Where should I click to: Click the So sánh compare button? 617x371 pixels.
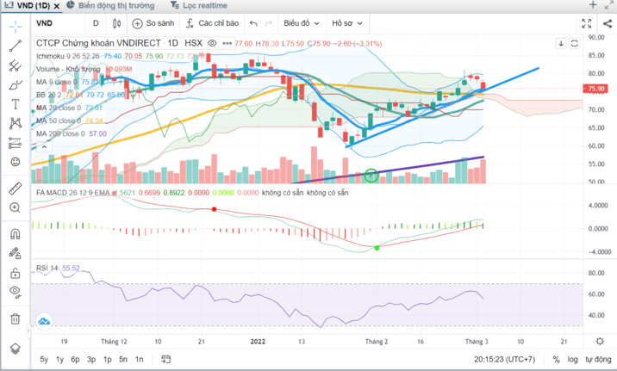153,23
